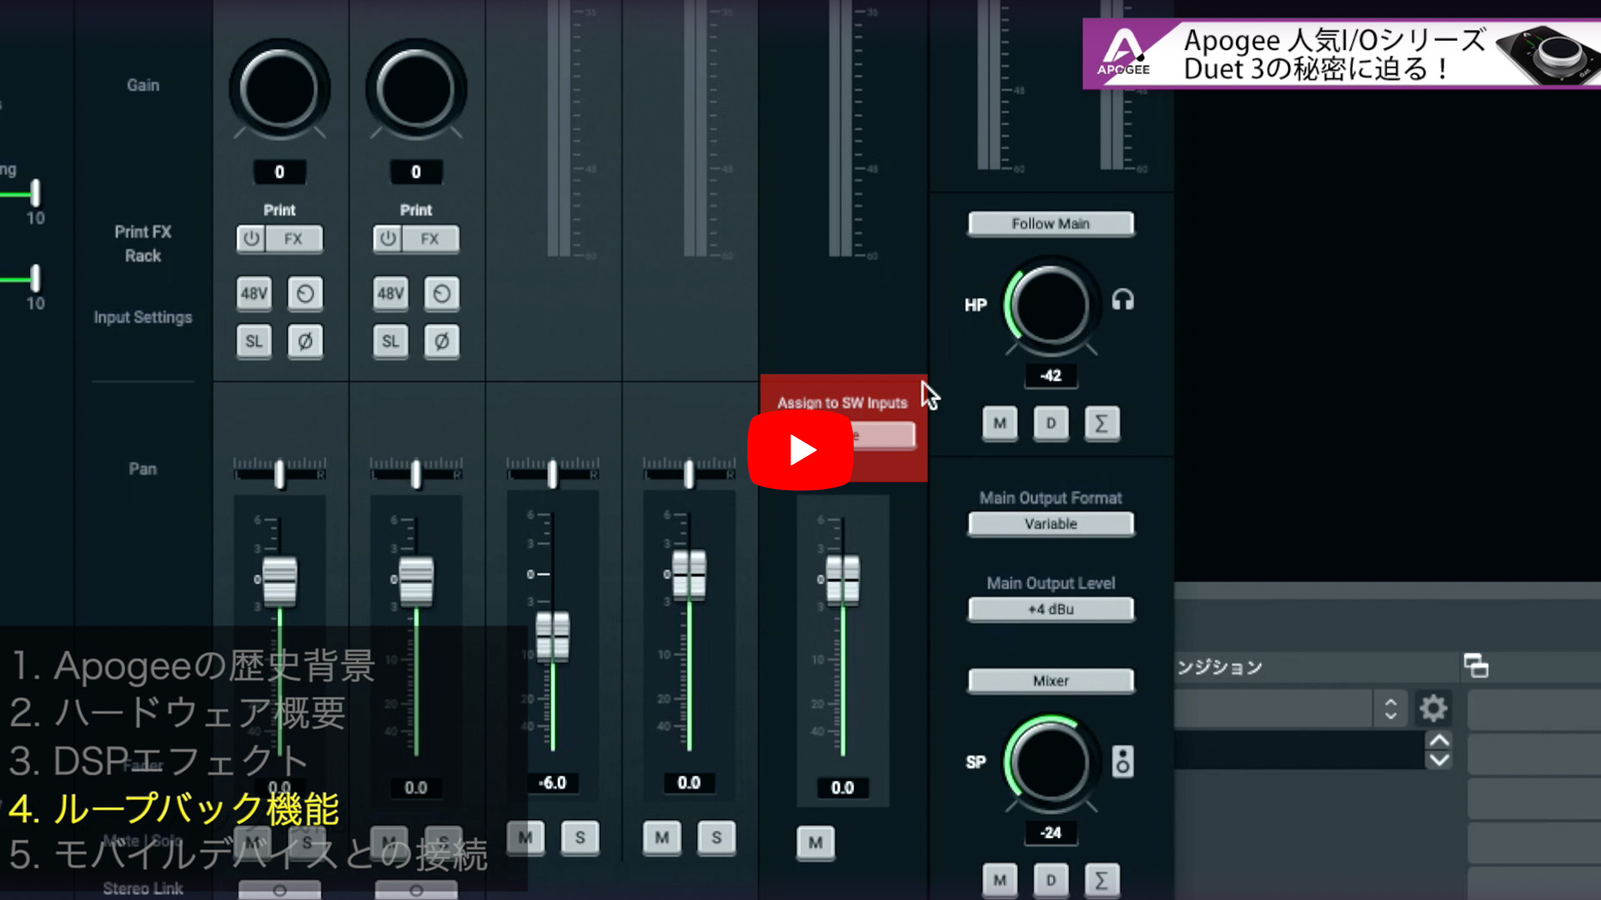Click the HP headphone volume knob
The image size is (1601, 900).
pos(1050,306)
